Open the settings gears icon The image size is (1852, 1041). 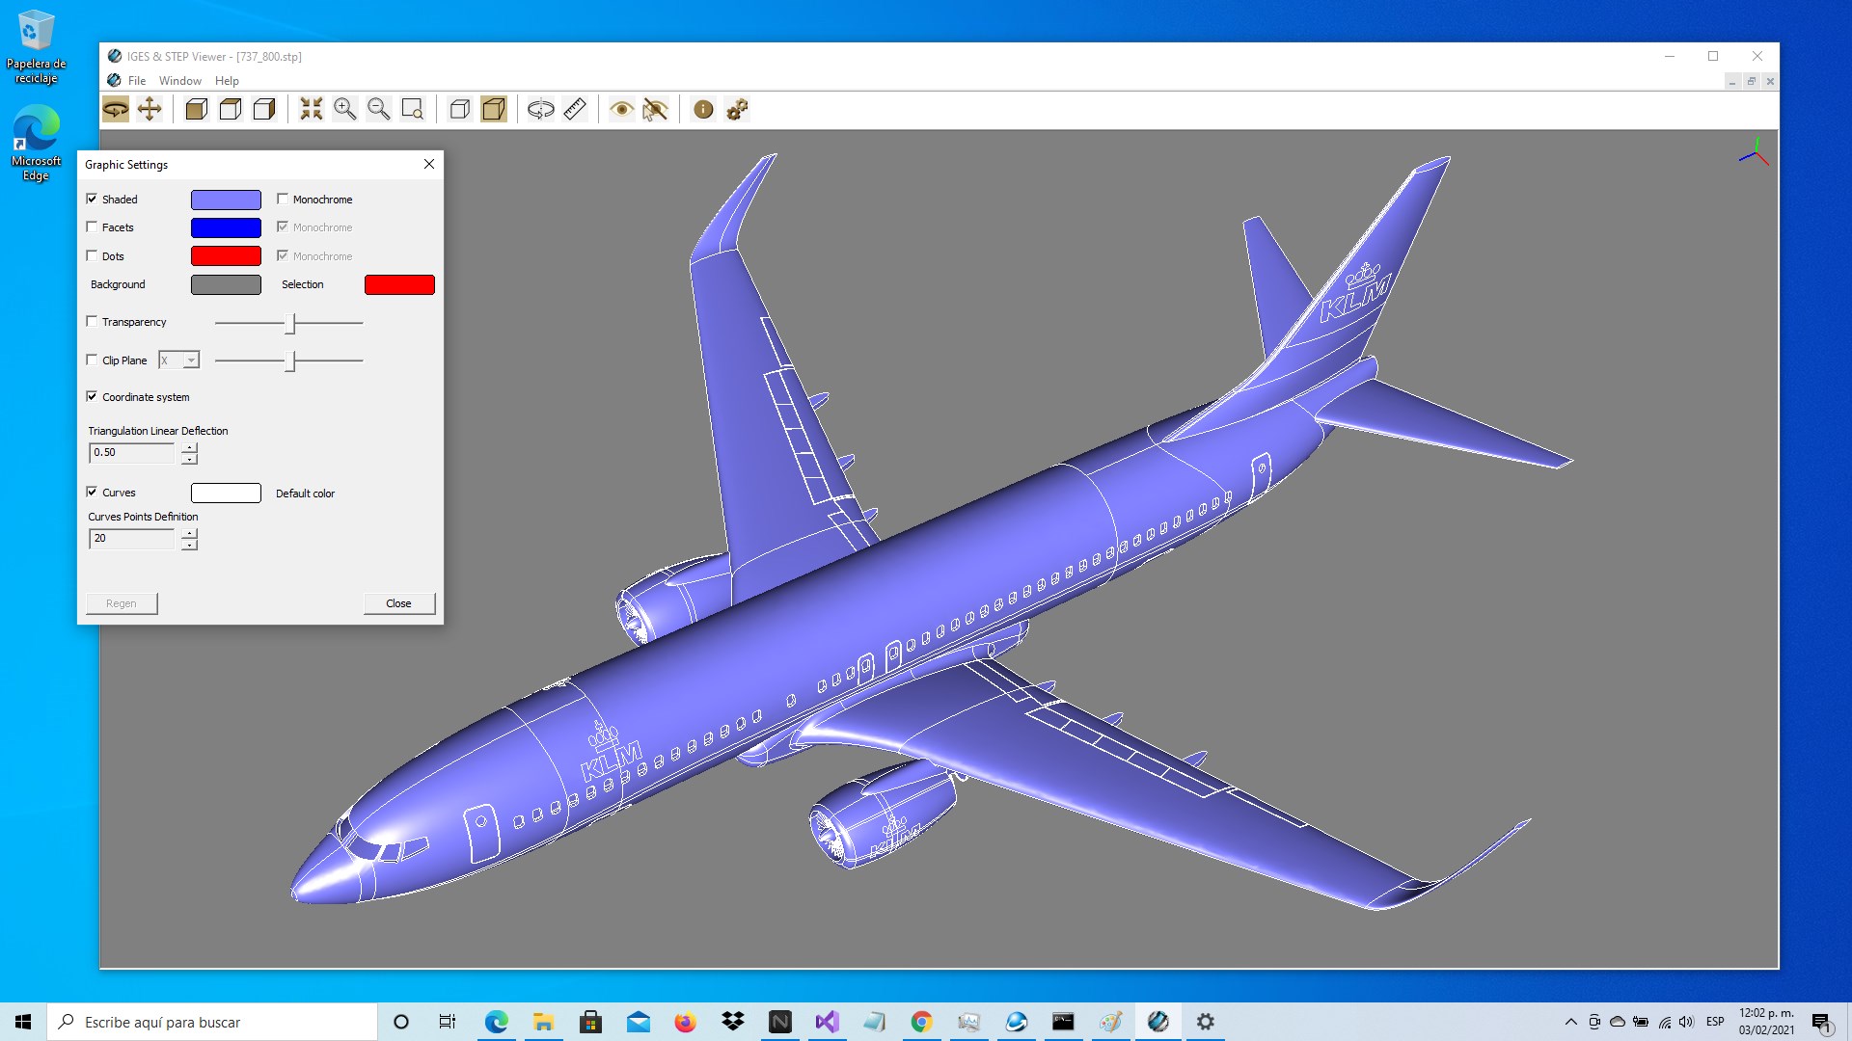point(737,109)
